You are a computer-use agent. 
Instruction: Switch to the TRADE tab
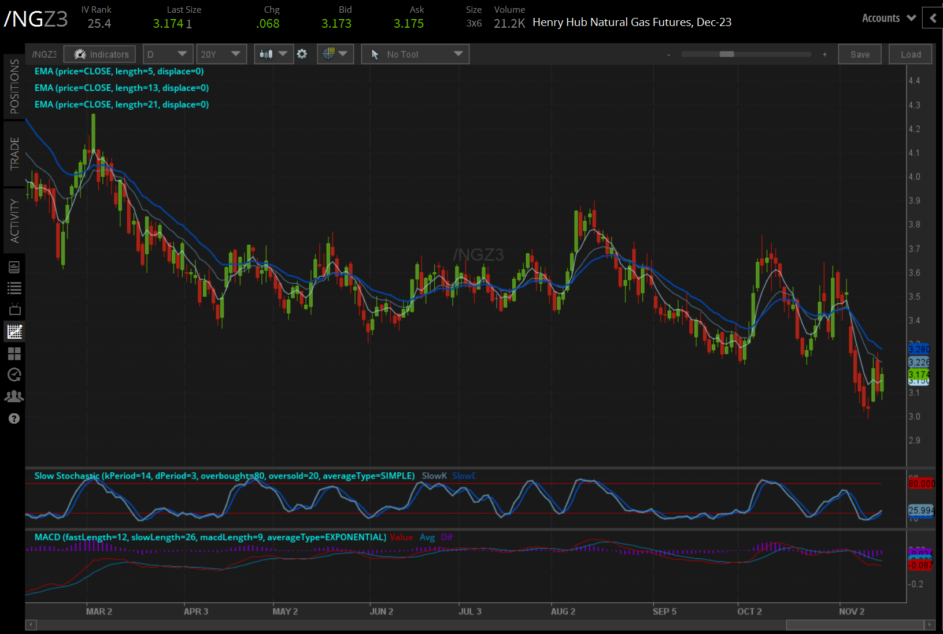point(14,154)
